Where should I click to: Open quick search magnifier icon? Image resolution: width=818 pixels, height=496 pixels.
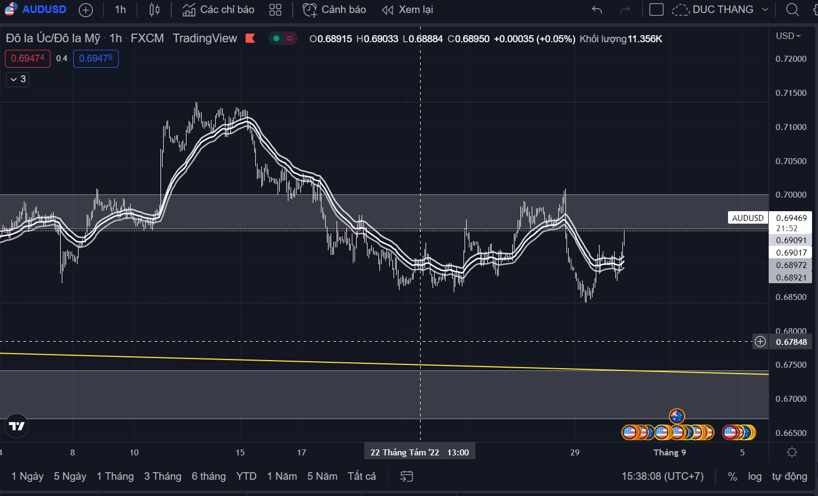tap(793, 10)
